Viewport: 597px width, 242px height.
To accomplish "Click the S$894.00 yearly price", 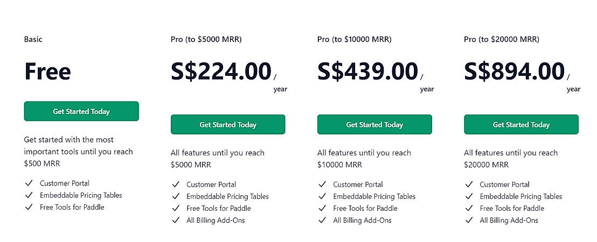I will [514, 72].
